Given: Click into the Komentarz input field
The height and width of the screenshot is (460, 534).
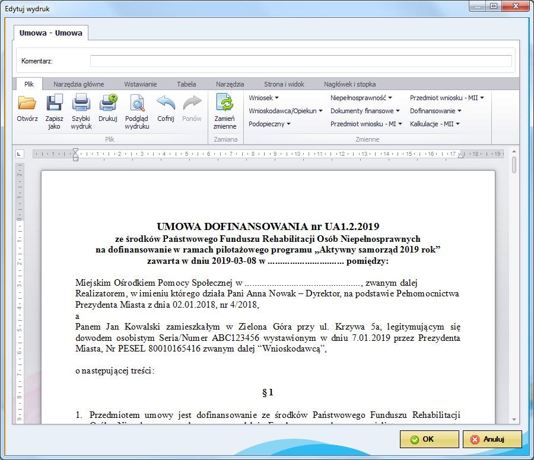Looking at the screenshot, I should pyautogui.click(x=301, y=61).
